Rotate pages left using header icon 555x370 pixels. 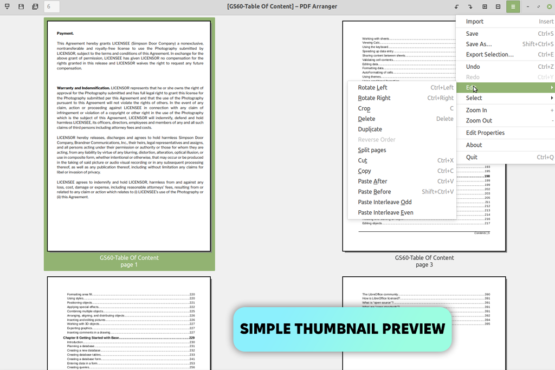click(456, 7)
